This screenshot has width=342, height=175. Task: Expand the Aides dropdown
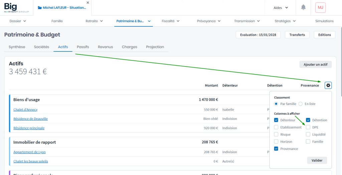(x=281, y=8)
